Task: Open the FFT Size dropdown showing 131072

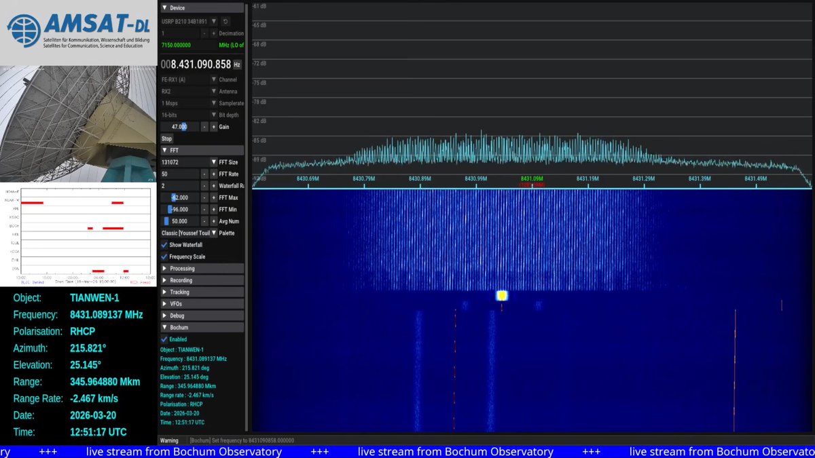Action: (x=213, y=161)
